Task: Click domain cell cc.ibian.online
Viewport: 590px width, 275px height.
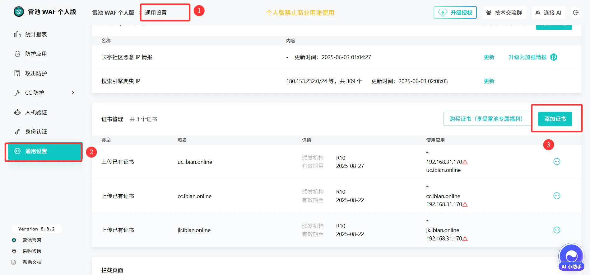Action: point(194,196)
